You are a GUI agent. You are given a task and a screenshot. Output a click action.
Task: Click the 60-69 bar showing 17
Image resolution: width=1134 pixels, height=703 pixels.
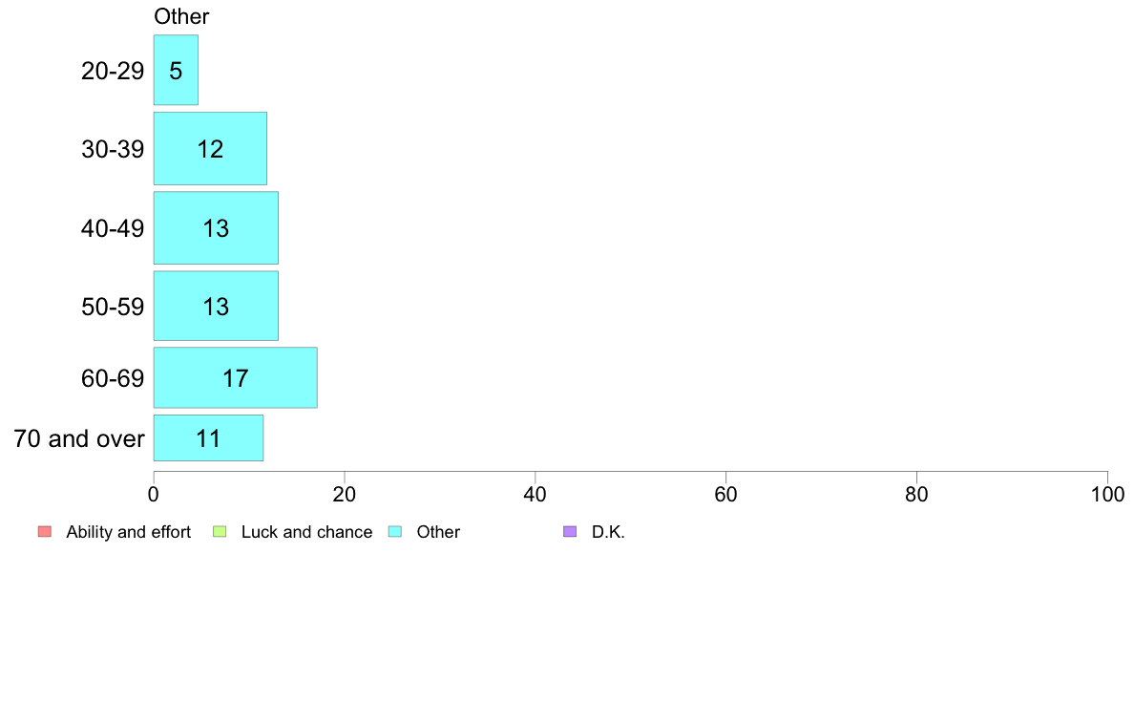235,378
